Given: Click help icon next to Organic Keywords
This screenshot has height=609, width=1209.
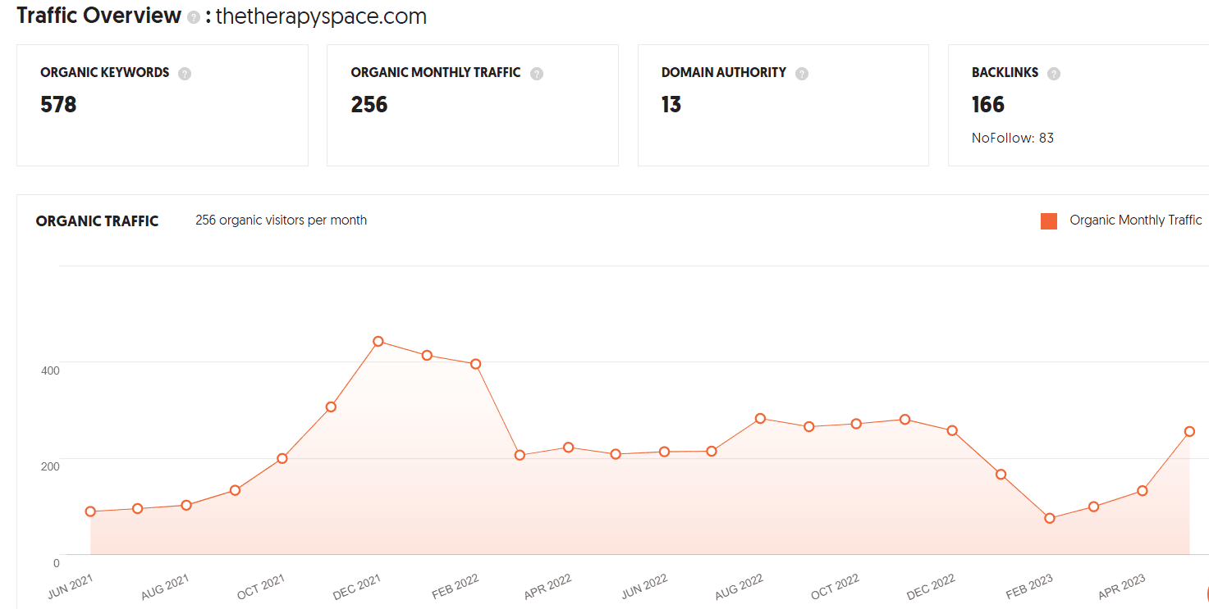Looking at the screenshot, I should point(185,74).
